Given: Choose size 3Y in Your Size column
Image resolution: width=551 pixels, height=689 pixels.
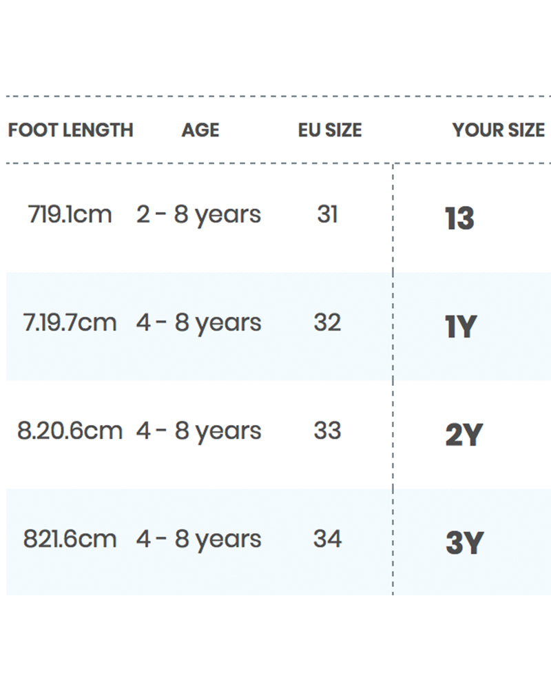Looking at the screenshot, I should [464, 544].
